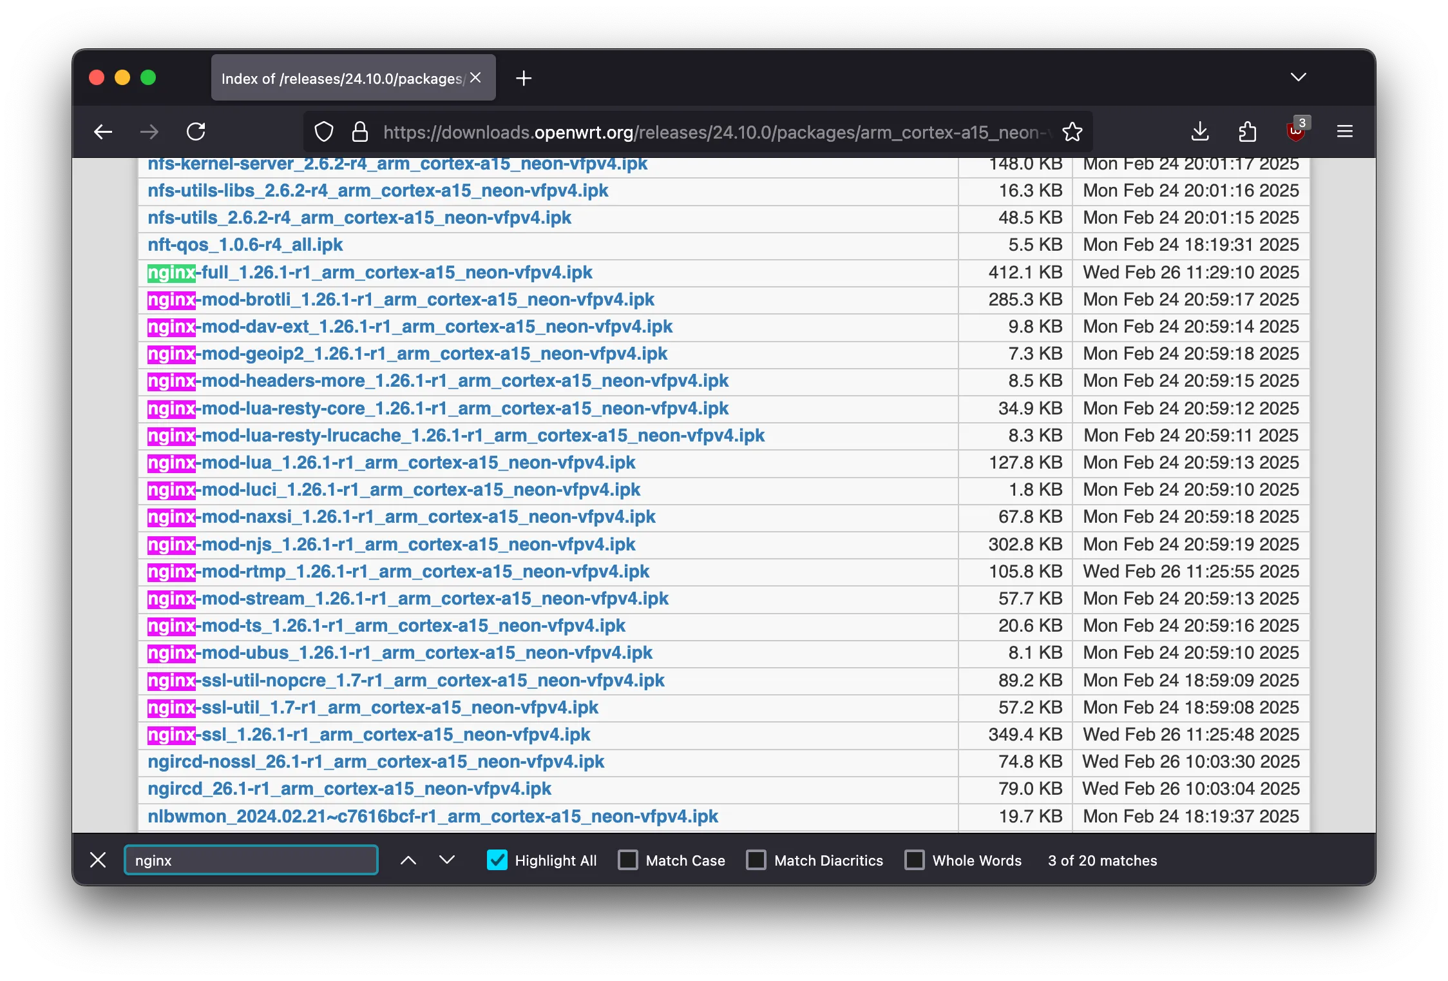Expand the list all tabs chevron

point(1299,77)
